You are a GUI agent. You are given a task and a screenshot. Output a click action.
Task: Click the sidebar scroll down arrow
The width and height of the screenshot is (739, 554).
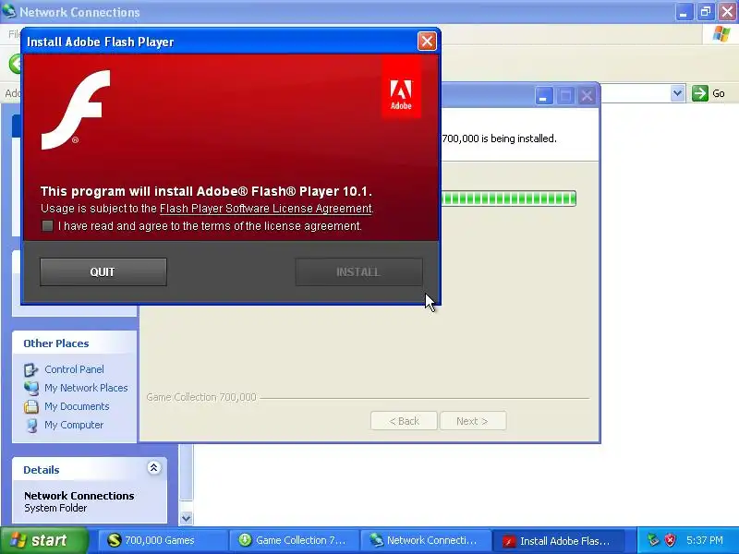[x=187, y=518]
